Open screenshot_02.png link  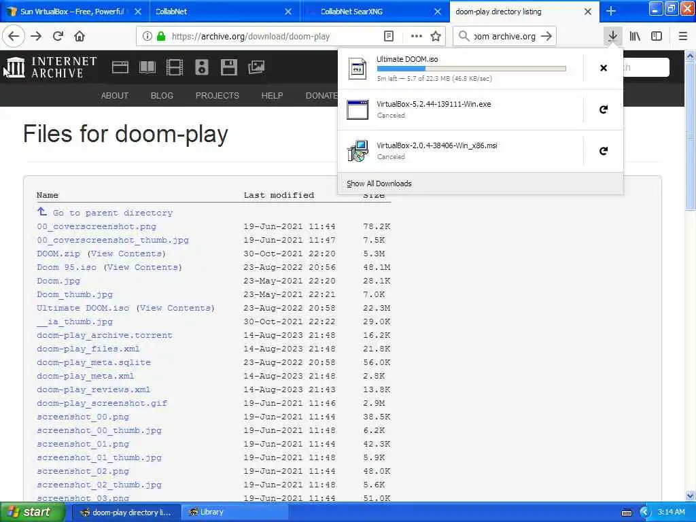(83, 471)
